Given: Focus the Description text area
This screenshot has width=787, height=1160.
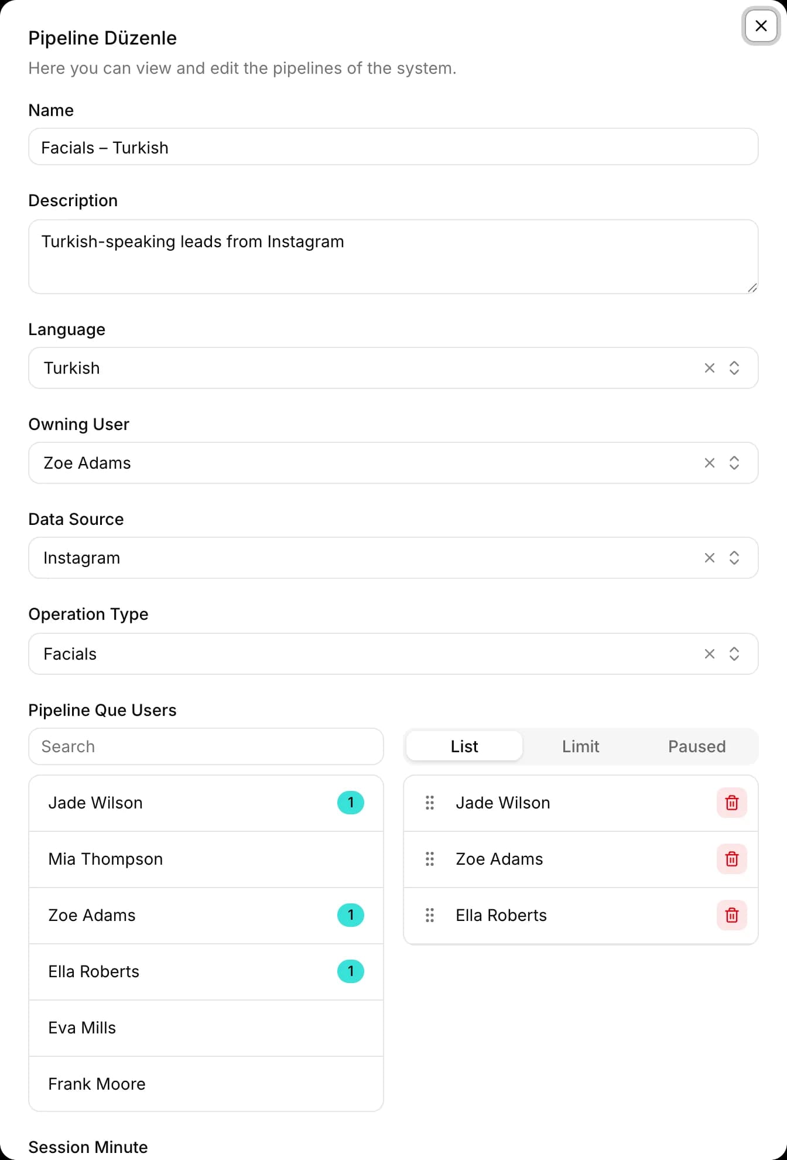Looking at the screenshot, I should 393,257.
